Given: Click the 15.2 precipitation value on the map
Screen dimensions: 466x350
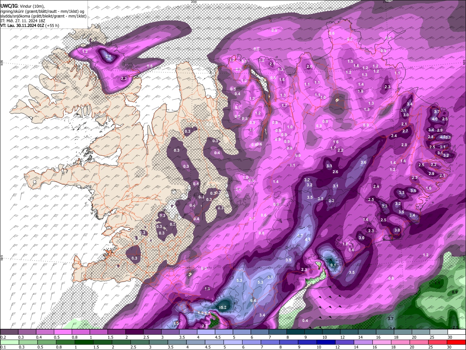Looking at the screenshot, I should [x=223, y=307].
